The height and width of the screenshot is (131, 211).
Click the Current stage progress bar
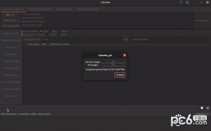(x=113, y=62)
